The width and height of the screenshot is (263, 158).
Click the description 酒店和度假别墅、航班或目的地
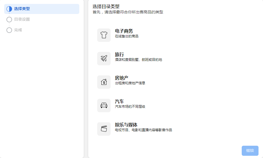coord(138,60)
